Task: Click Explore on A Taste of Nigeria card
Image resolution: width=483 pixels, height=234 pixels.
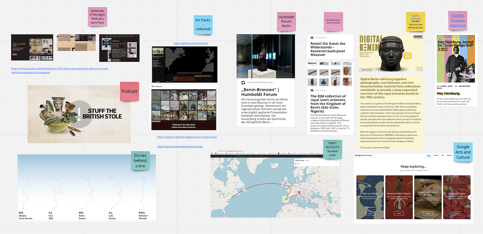Action: pyautogui.click(x=457, y=213)
